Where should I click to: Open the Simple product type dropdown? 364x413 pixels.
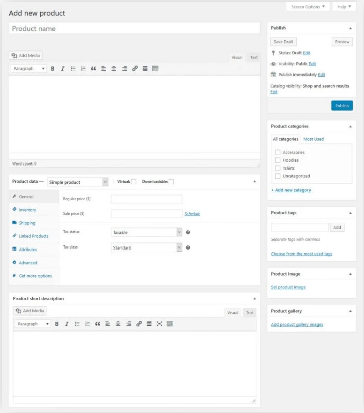78,182
